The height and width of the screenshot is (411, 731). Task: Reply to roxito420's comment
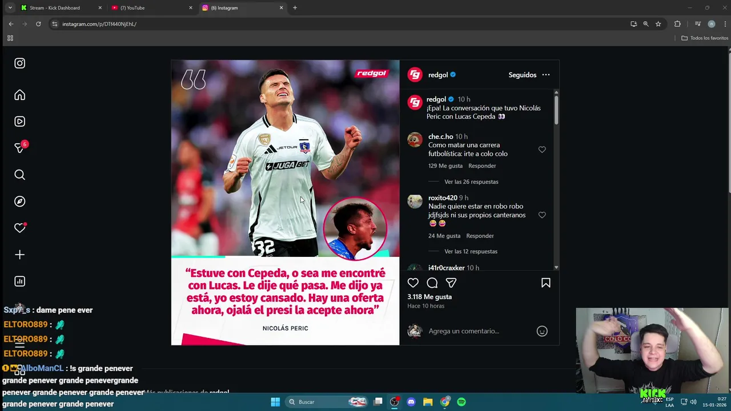click(480, 236)
